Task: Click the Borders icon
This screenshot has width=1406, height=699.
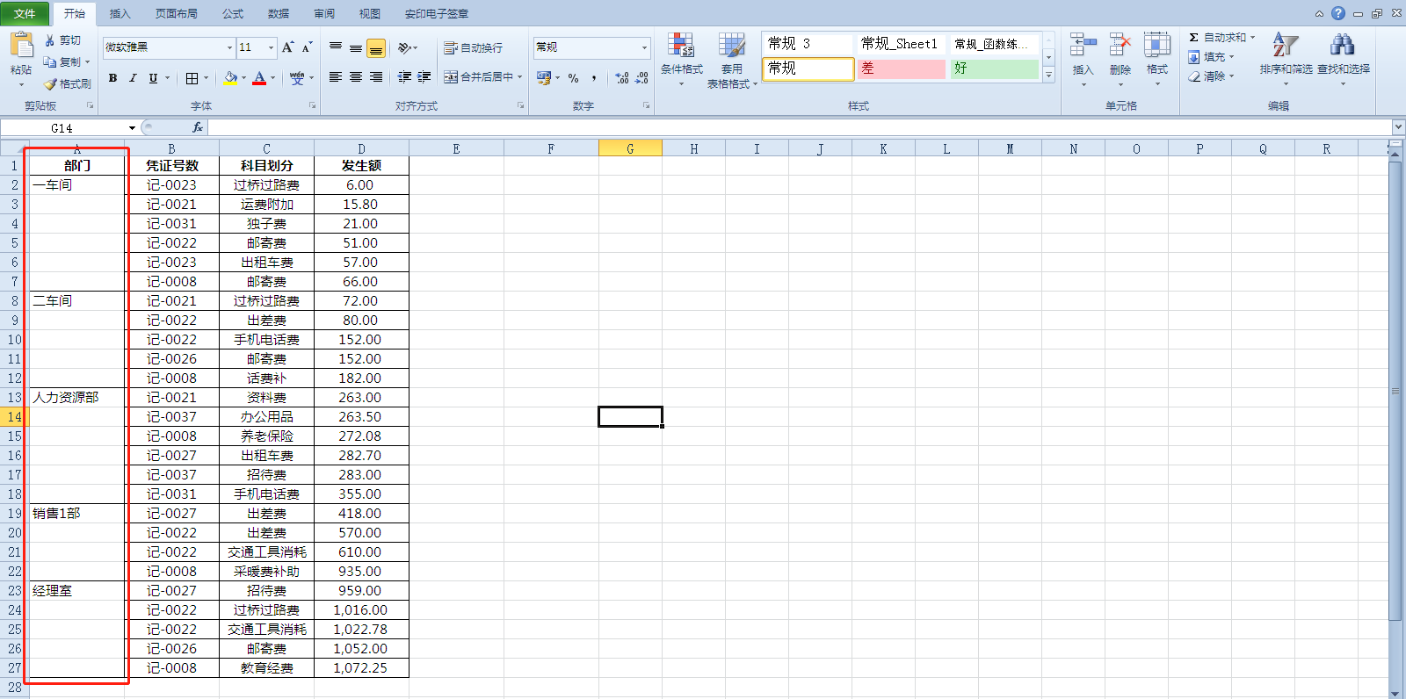Action: [192, 78]
